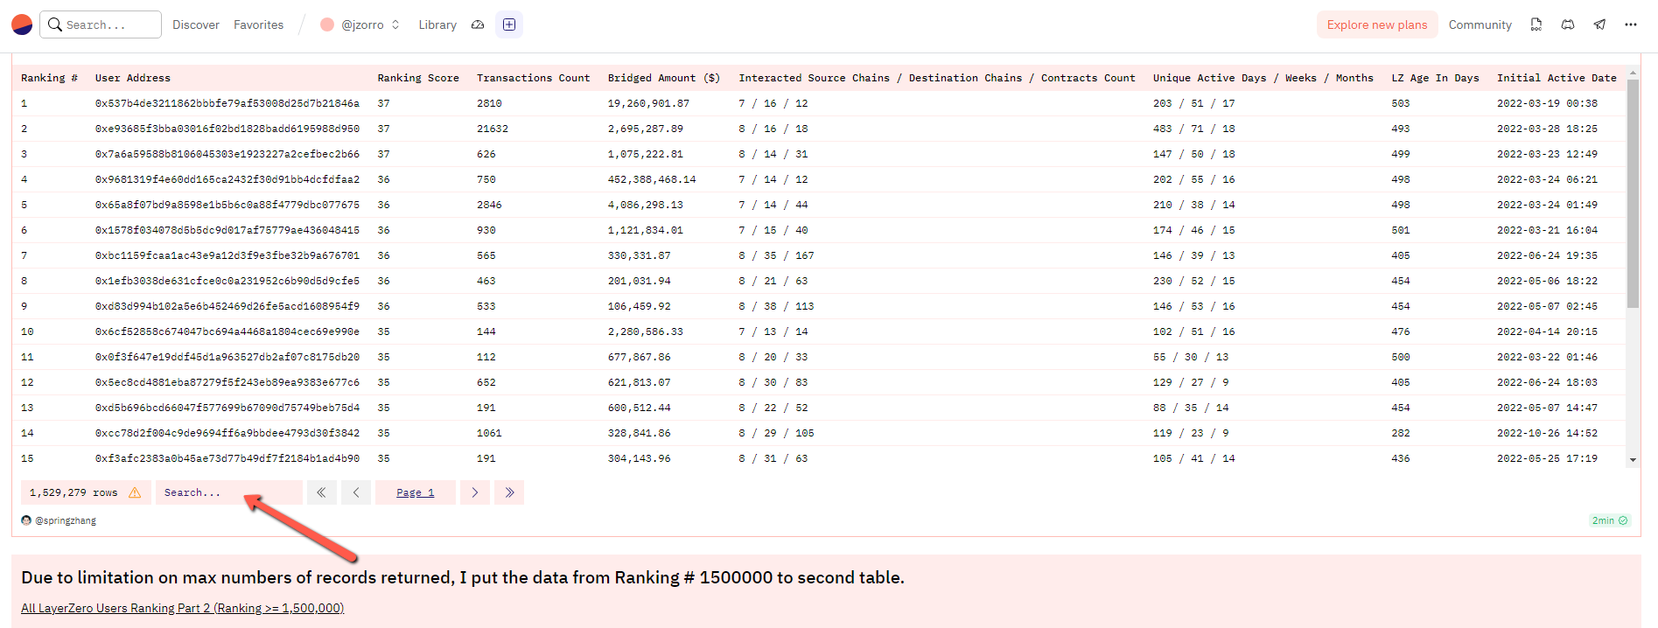Click bridged amount 2,280,586.33
The width and height of the screenshot is (1658, 628).
pos(646,331)
